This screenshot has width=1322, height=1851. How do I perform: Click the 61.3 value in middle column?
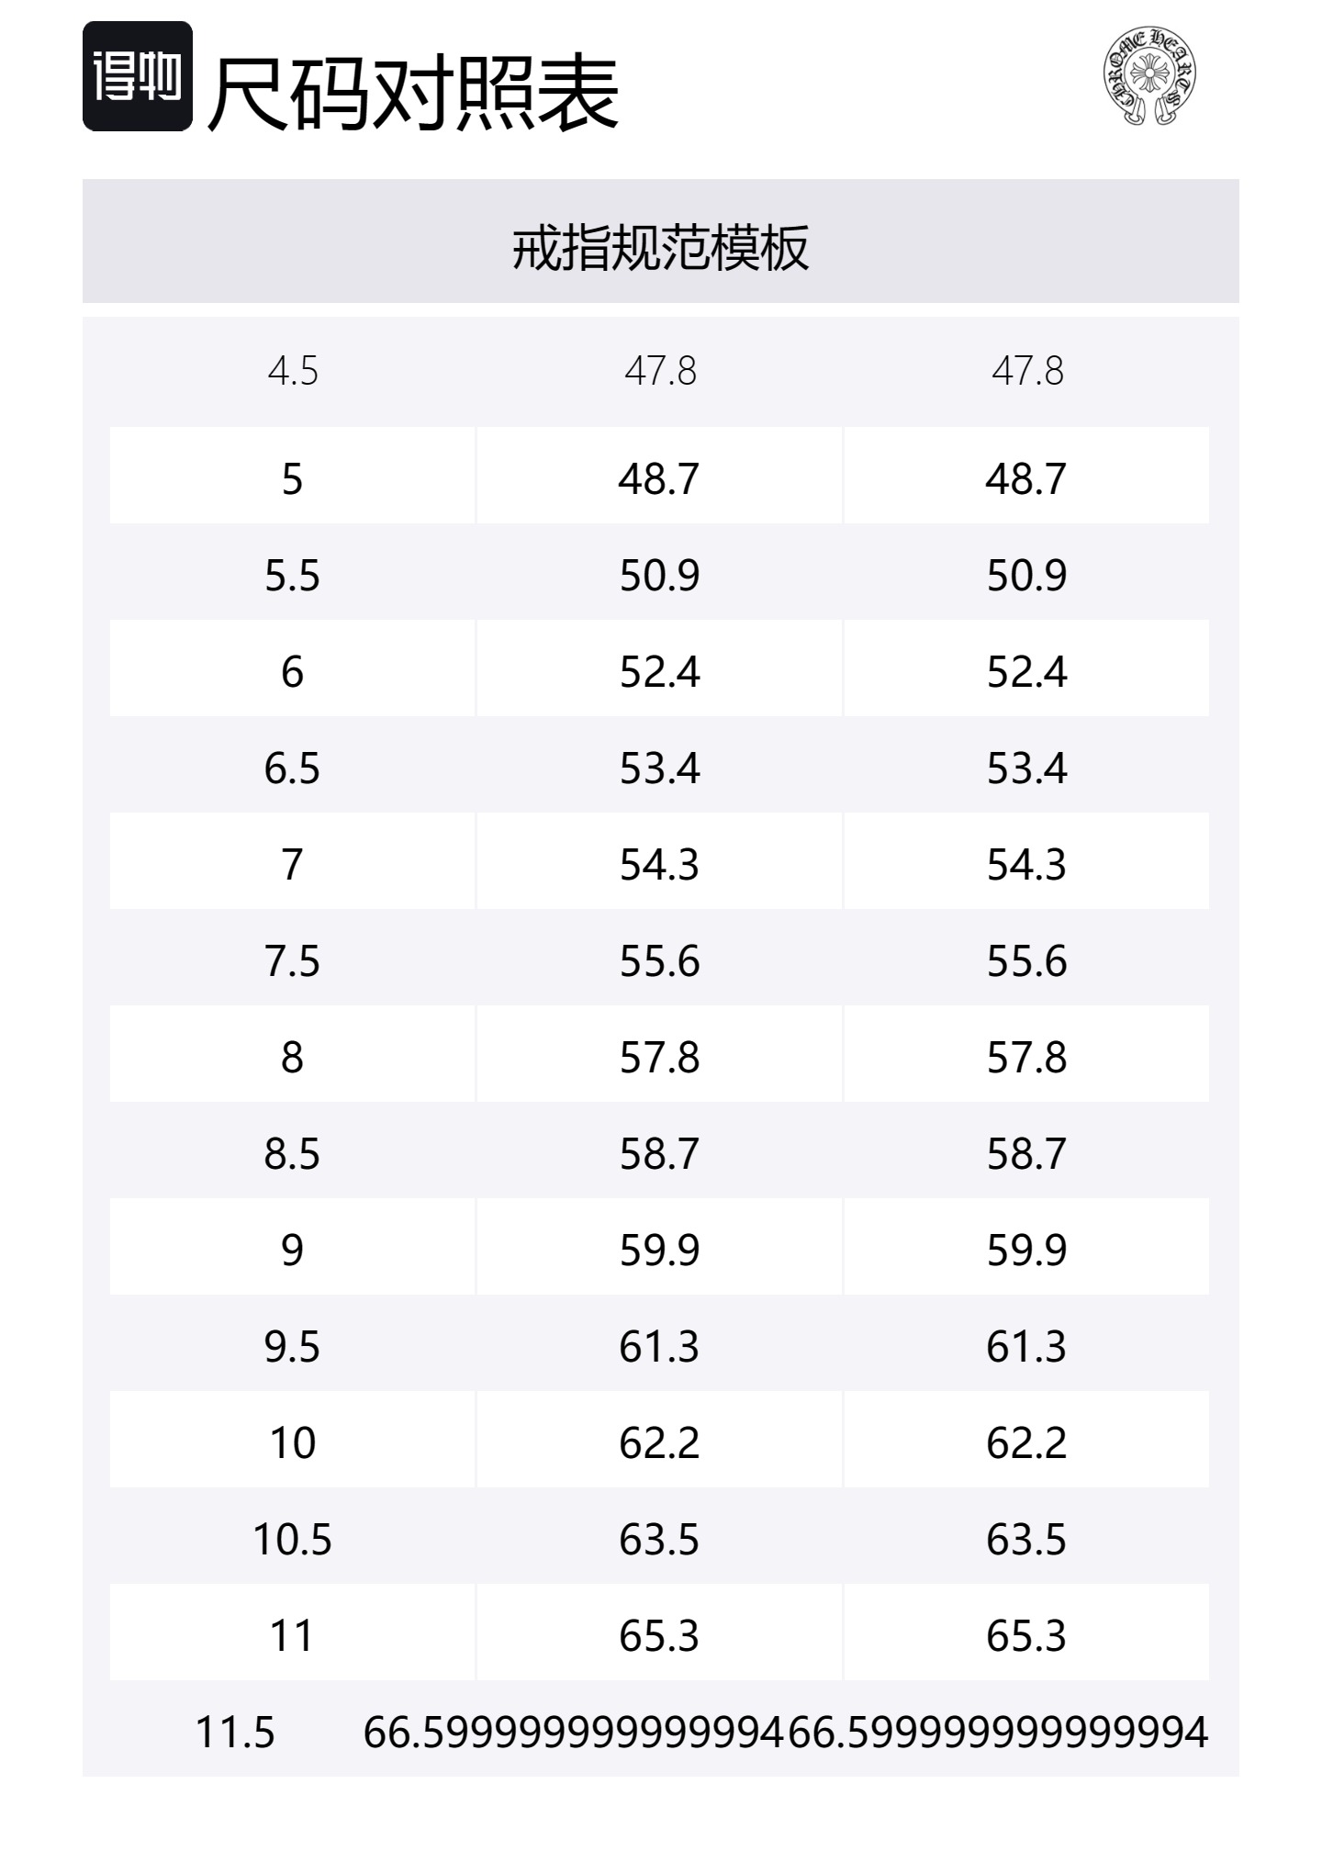click(x=659, y=1347)
